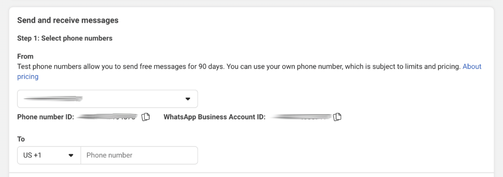503x177 pixels.
Task: Select the blurred Business Account ID value
Action: 301,117
